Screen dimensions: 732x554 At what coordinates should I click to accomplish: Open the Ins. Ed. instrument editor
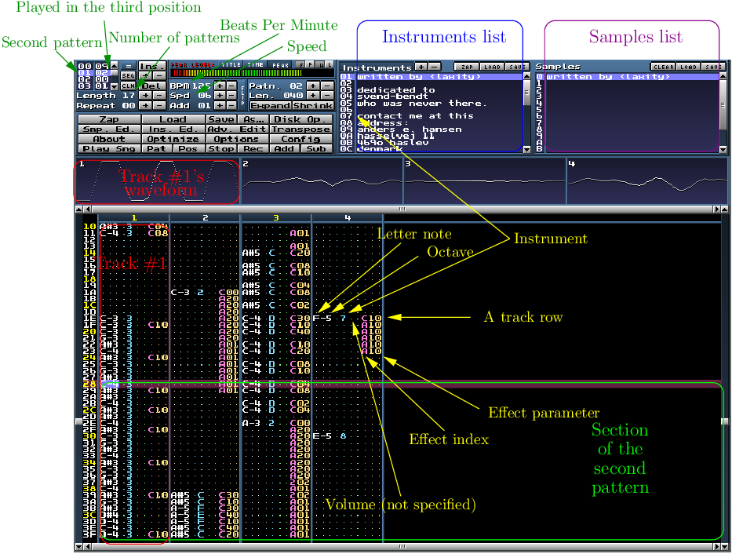(x=173, y=129)
